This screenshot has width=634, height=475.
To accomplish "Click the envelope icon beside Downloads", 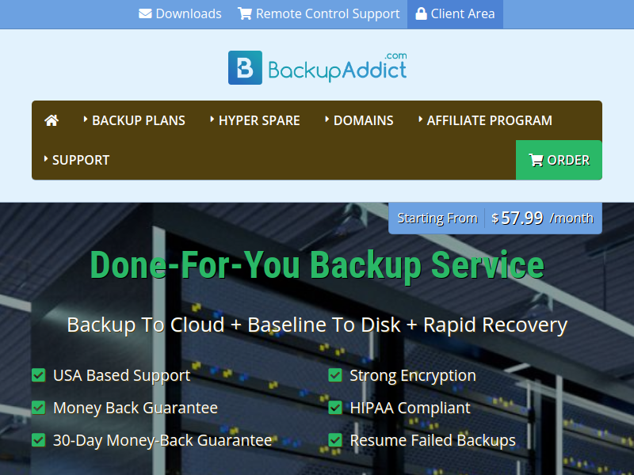I will 145,13.
